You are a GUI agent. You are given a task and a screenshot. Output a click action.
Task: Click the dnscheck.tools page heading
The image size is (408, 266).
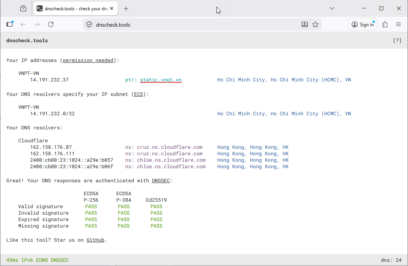point(27,41)
